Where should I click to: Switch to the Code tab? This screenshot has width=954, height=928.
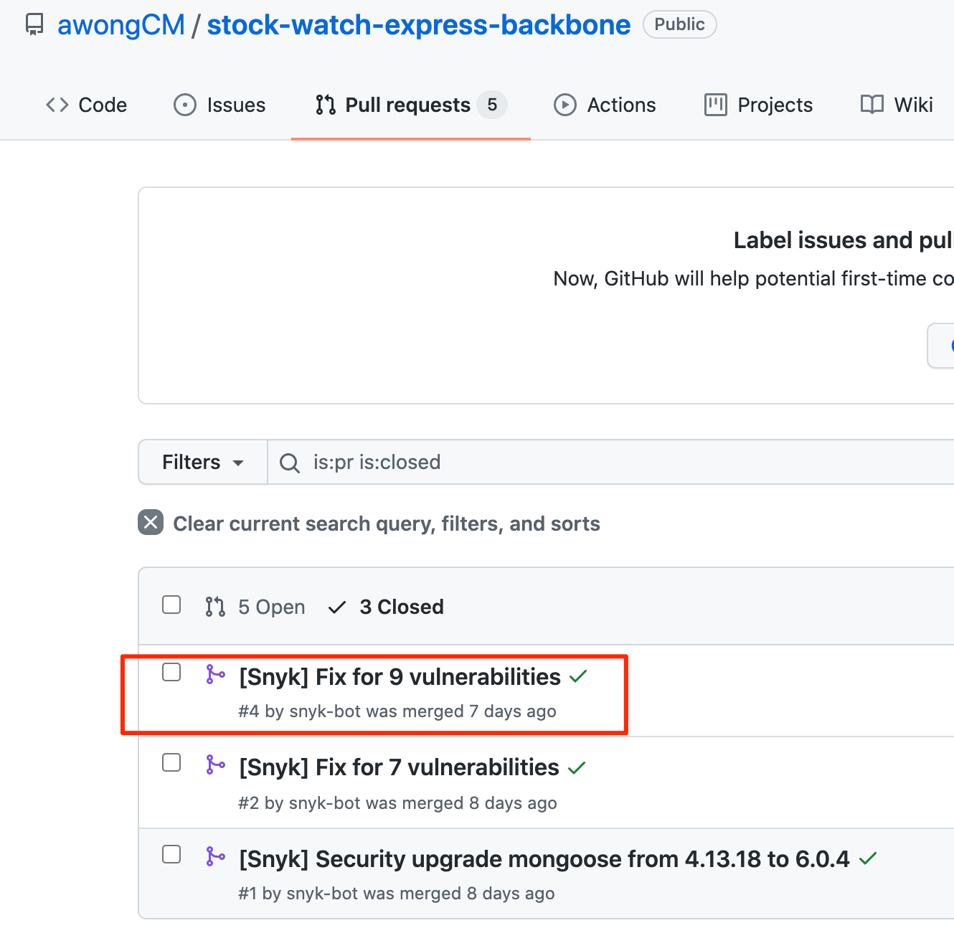click(x=87, y=105)
